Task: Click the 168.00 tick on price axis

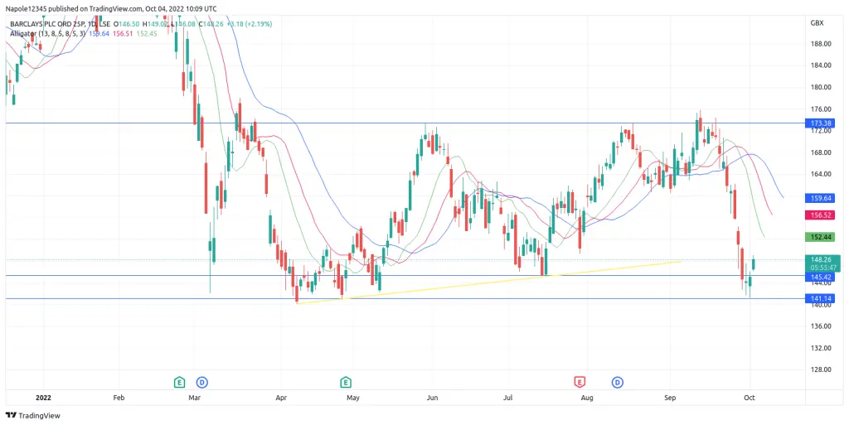Action: coord(821,152)
